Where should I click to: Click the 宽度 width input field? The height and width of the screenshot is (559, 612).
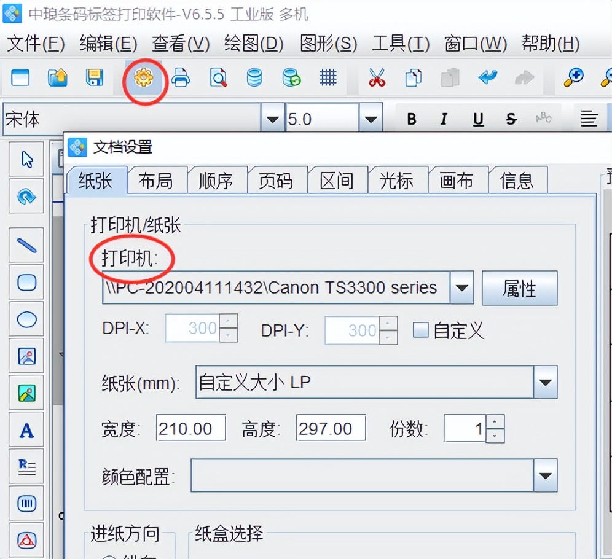click(x=190, y=428)
